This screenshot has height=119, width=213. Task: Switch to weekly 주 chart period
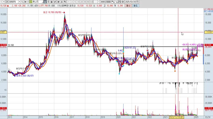click(x=48, y=2)
